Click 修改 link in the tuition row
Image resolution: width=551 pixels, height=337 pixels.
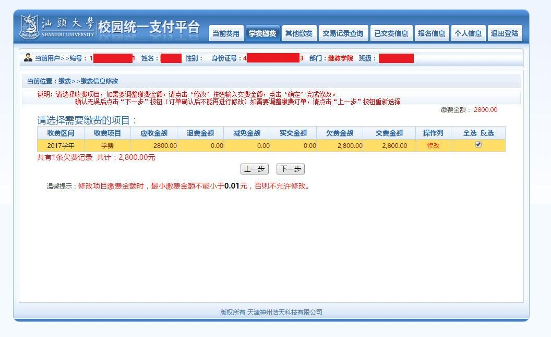[x=433, y=145]
